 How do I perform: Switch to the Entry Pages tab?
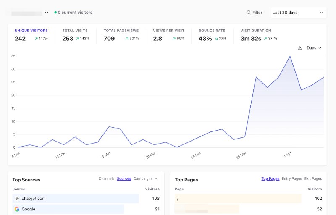point(292,179)
